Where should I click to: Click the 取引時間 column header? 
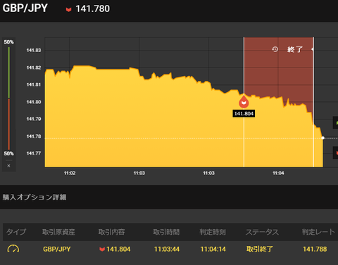[x=166, y=232]
